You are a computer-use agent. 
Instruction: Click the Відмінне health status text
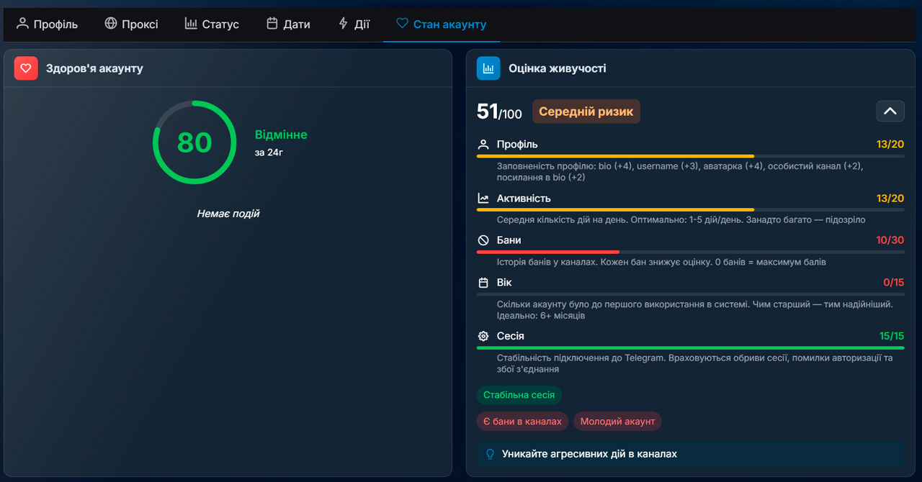[x=281, y=135]
